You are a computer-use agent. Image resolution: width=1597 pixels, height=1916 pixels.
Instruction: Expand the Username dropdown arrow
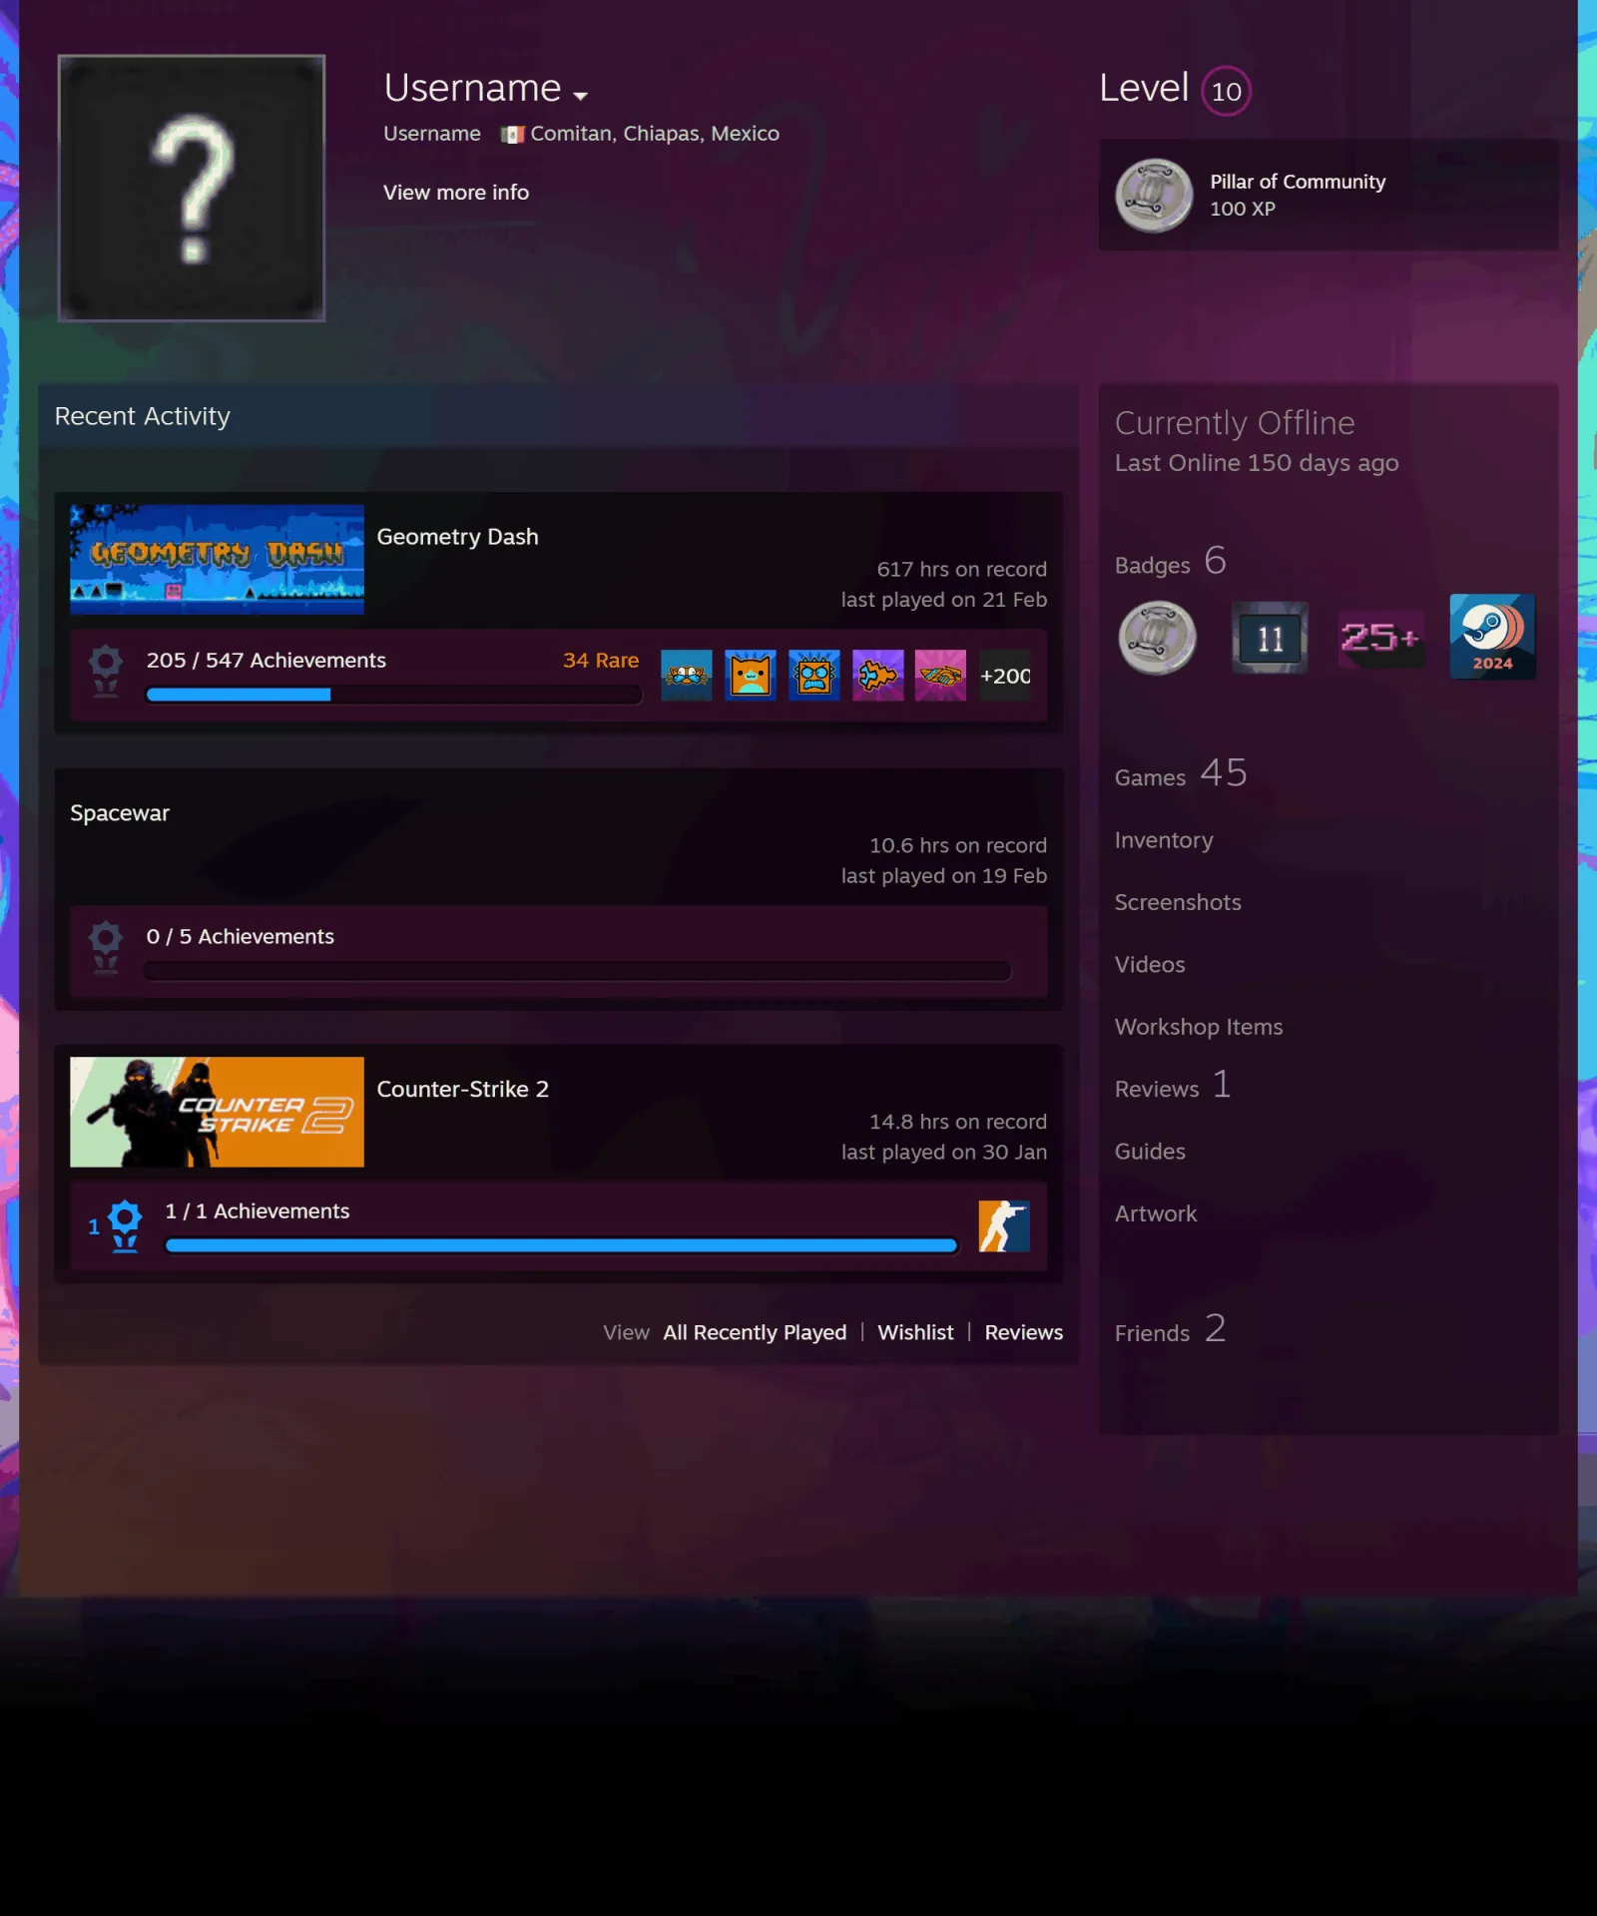tap(580, 96)
